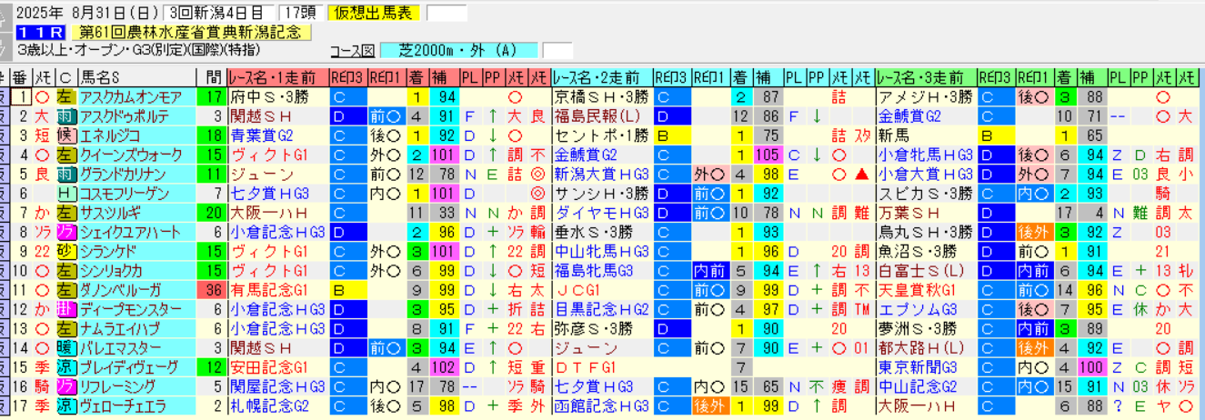The image size is (1205, 420).
Task: Click the ソラ badge beside リフレーミング
Action: (66, 386)
